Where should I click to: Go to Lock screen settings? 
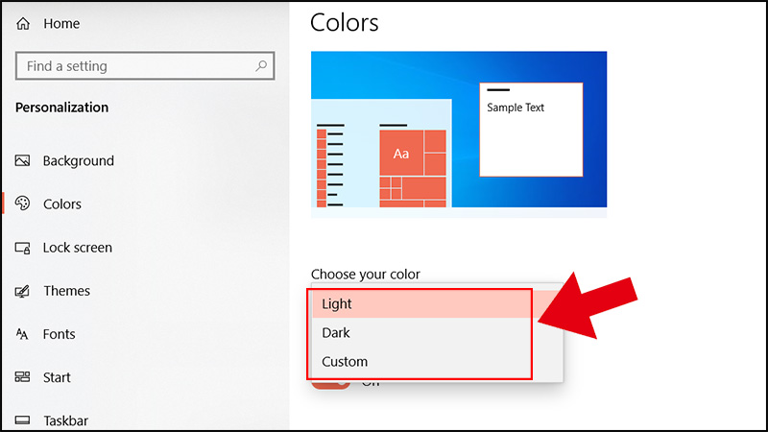click(77, 248)
